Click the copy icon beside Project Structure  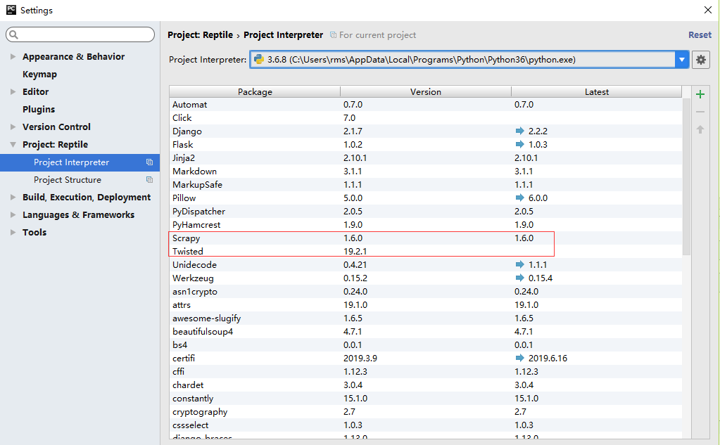tap(149, 180)
